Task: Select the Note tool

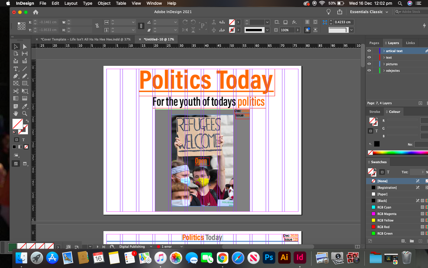Action: [16, 106]
